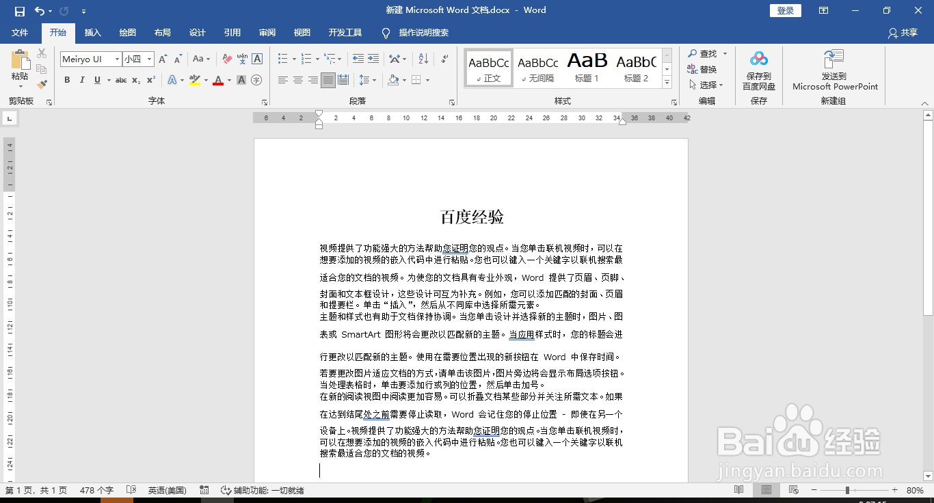Save to Baidu Netdisk (保存到百度网盘)
The image size is (934, 503).
click(759, 71)
